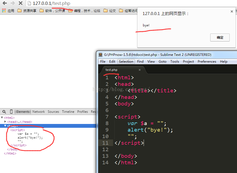Collapse the selected body node in DevTools

pos(5,126)
